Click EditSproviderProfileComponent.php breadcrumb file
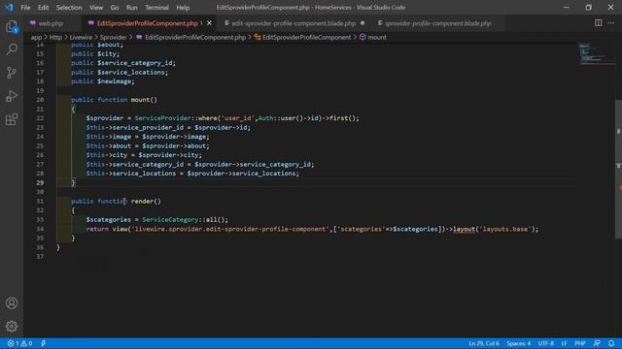 point(195,37)
